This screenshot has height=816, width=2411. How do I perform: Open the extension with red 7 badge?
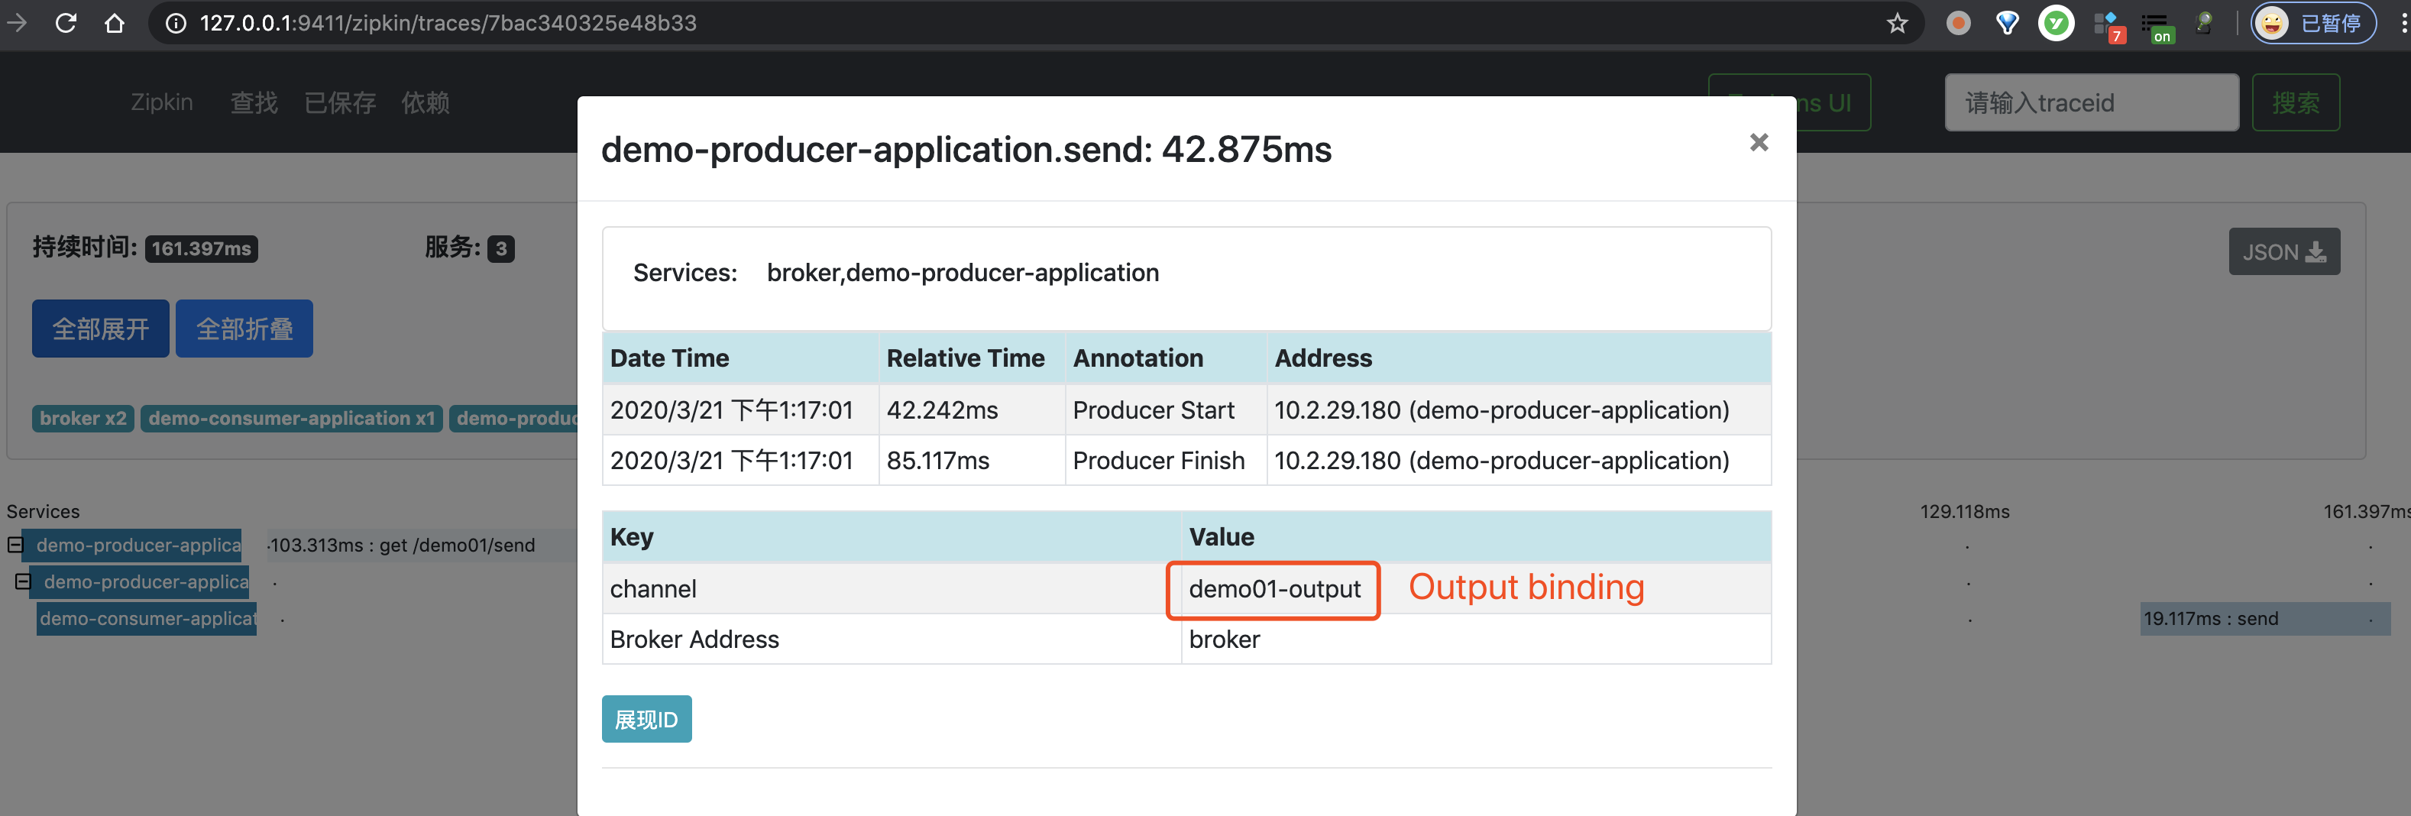[2106, 25]
